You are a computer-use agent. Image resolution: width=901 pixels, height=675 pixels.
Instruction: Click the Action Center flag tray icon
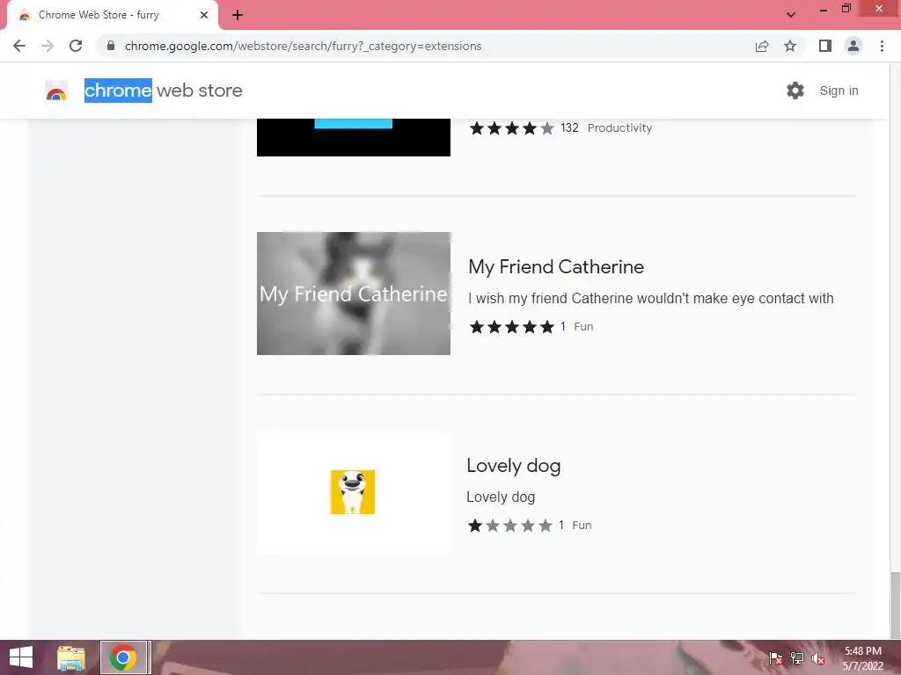(x=775, y=658)
